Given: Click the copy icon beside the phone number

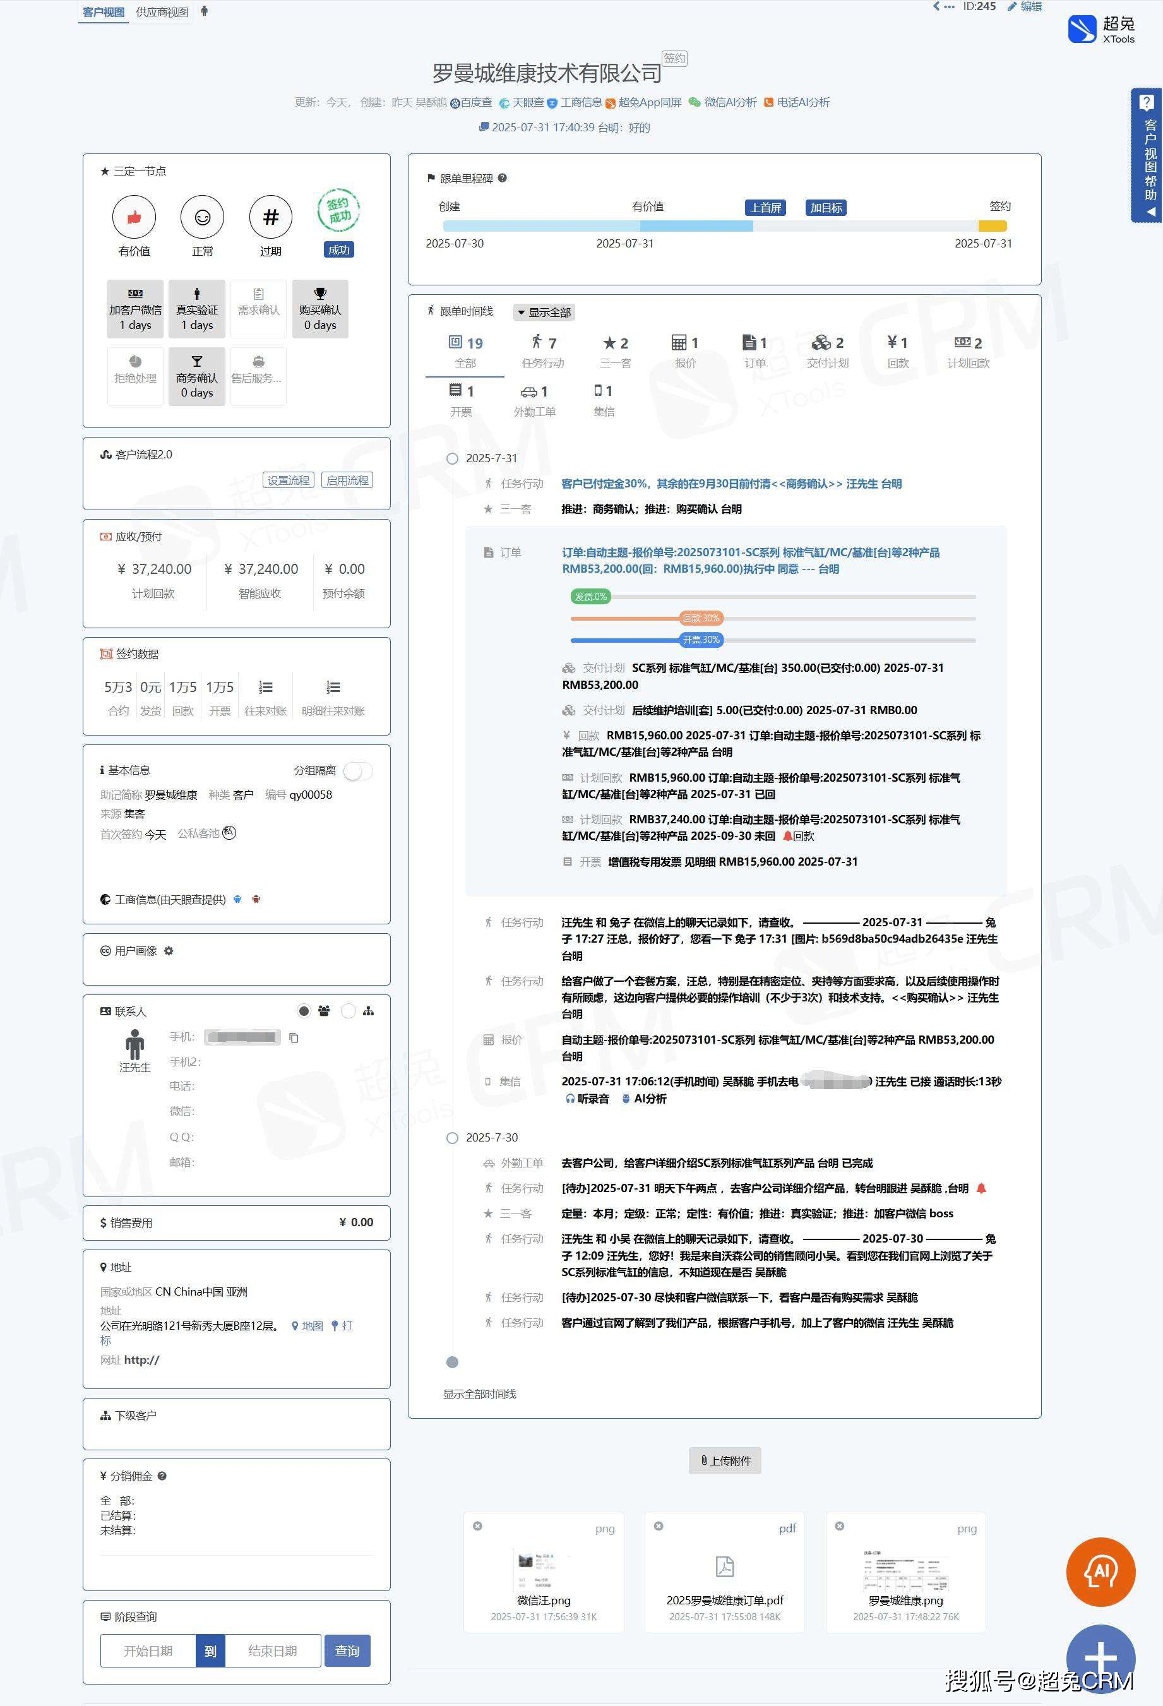Looking at the screenshot, I should point(294,1037).
